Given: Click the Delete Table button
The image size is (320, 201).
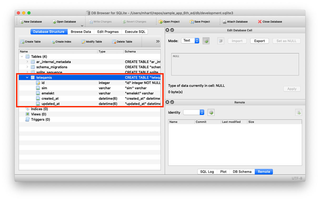Looking at the screenshot, I should pyautogui.click(x=122, y=42).
